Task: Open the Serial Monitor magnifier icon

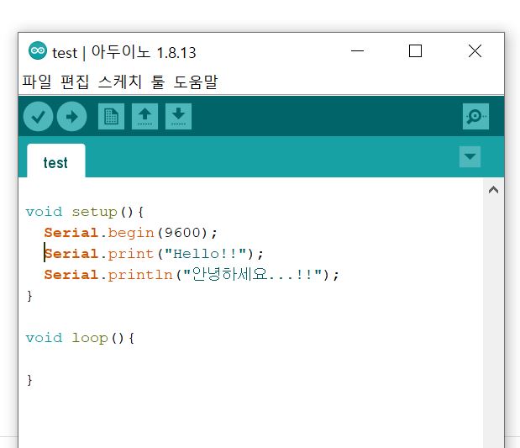Action: click(475, 117)
